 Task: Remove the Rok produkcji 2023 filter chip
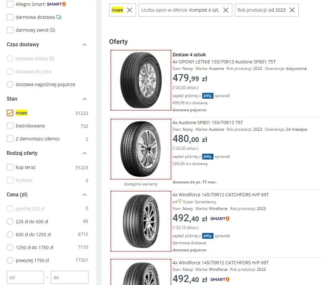[292, 10]
